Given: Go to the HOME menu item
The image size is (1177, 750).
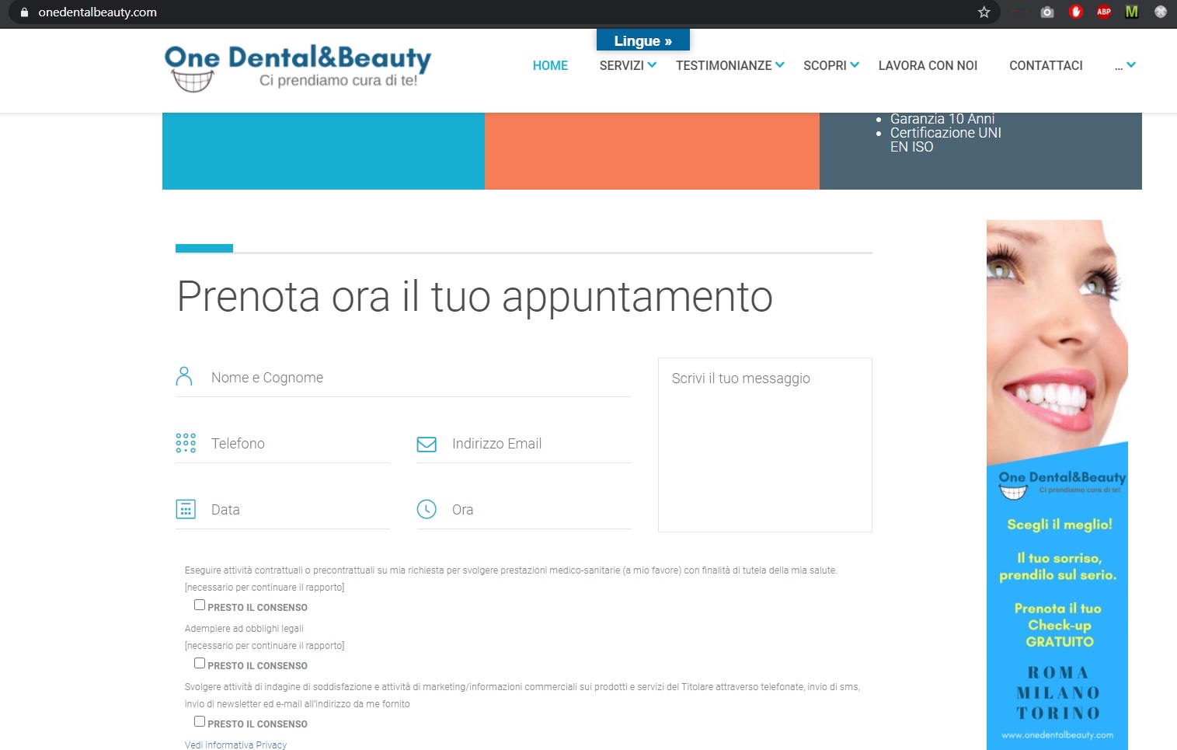Looking at the screenshot, I should [x=550, y=65].
